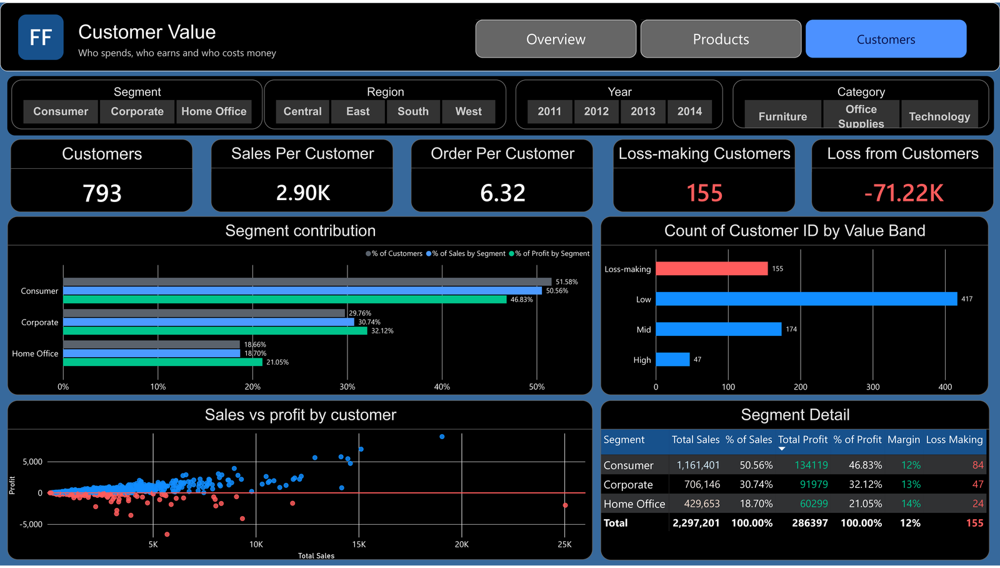Screen dimensions: 1000x568
Task: Select the Consumer row in Segment Detail
Action: point(794,465)
